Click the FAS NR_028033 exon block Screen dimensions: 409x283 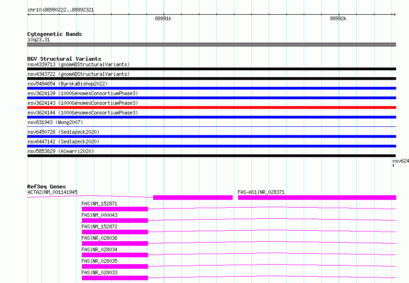click(115, 278)
